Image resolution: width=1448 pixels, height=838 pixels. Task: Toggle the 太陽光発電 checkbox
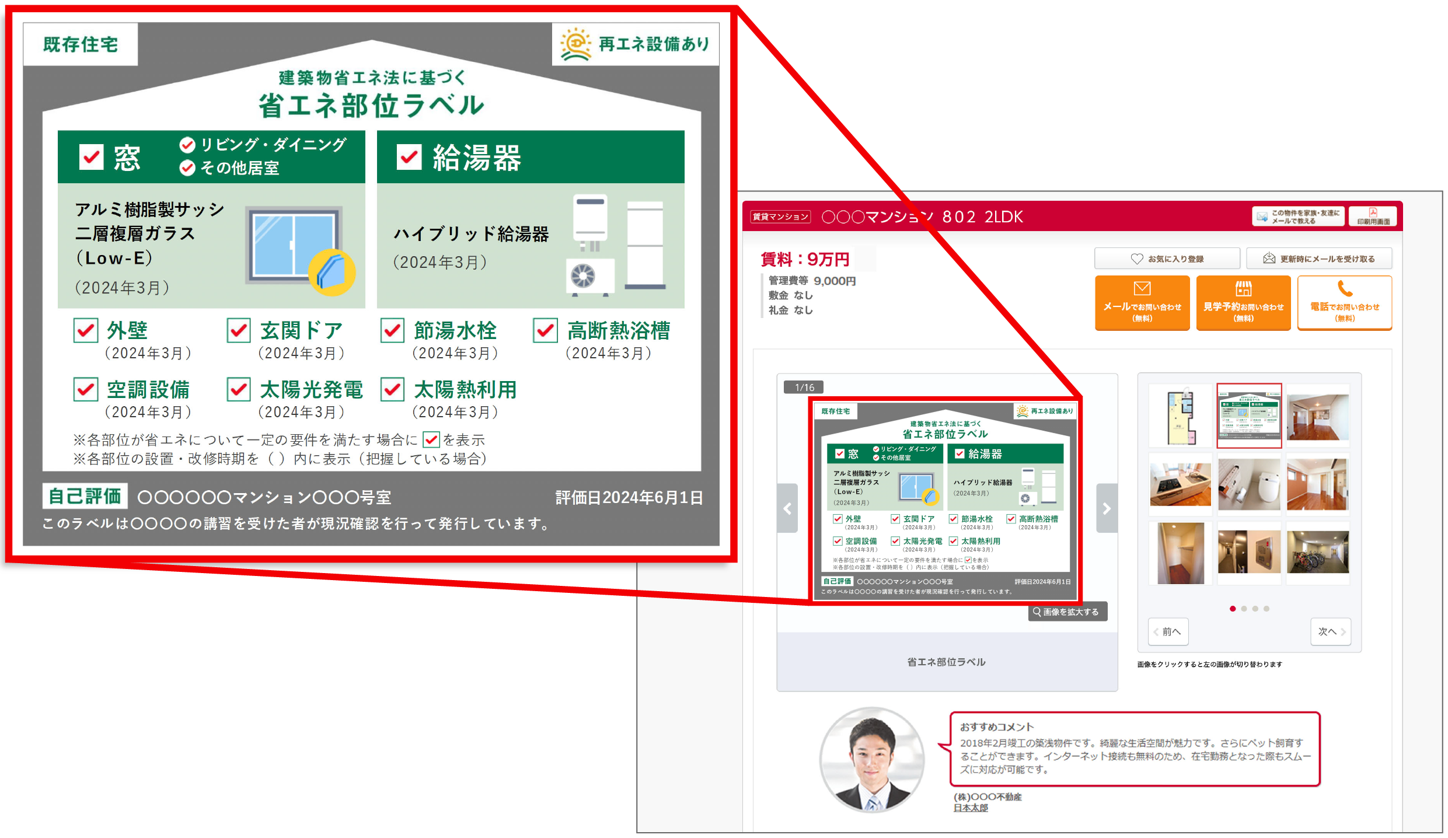pos(238,390)
